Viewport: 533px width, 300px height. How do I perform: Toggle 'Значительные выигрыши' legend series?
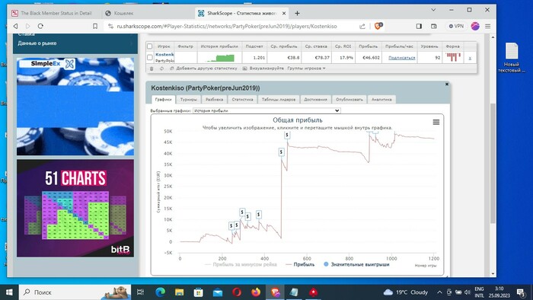click(356, 264)
